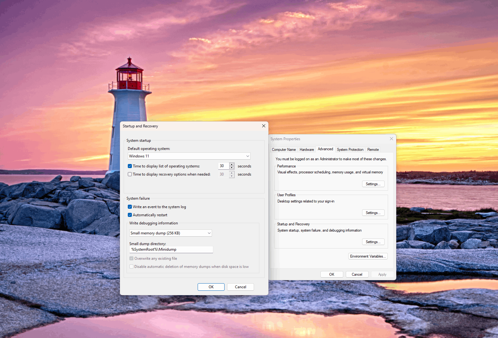
Task: Click the 'Write debugging information' group label
Action: pyautogui.click(x=153, y=223)
